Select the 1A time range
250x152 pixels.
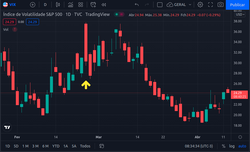66,146
